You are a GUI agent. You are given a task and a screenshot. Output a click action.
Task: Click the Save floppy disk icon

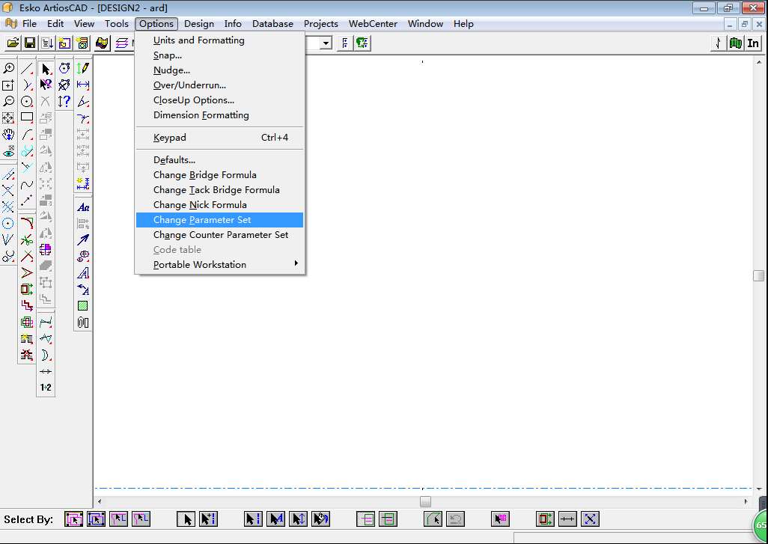point(30,43)
